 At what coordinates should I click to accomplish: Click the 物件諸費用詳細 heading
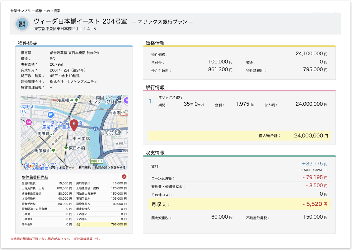pyautogui.click(x=35, y=177)
